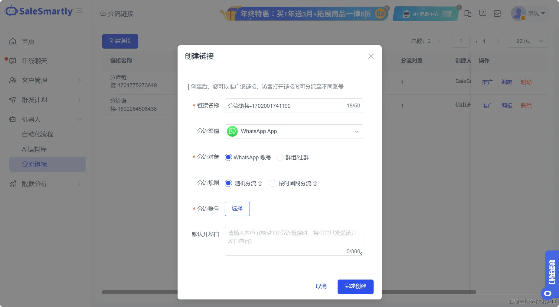Open the AI help center banner

pos(425,14)
